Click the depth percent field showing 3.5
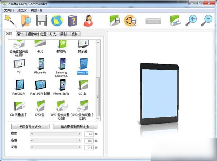Screen dimensions: 217x161 (89, 147)
